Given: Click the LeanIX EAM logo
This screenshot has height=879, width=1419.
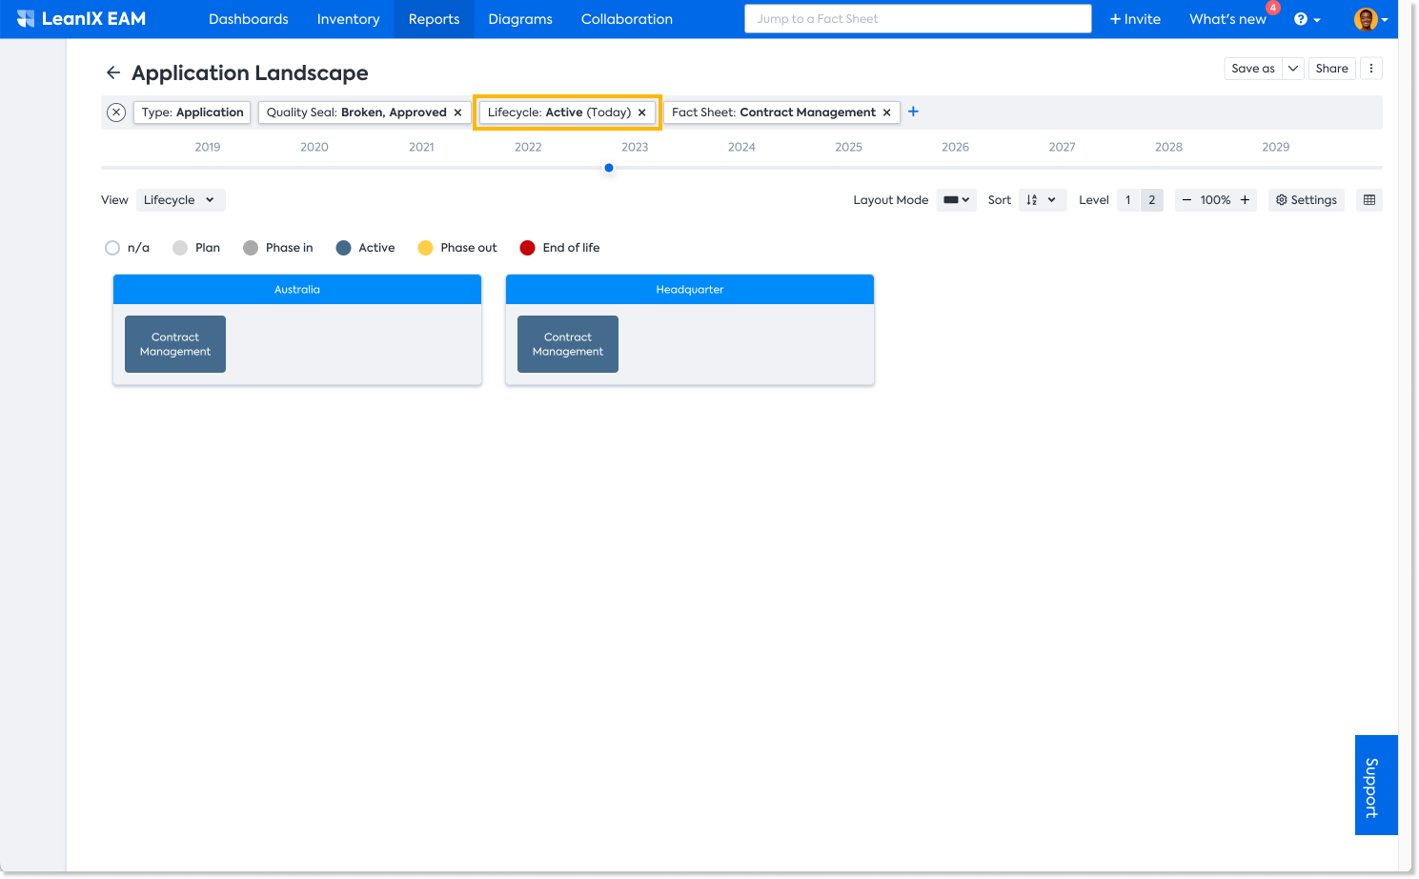Looking at the screenshot, I should 81,19.
